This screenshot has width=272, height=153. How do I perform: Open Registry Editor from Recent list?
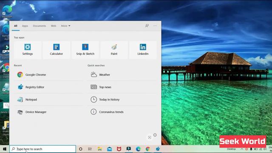click(48, 87)
